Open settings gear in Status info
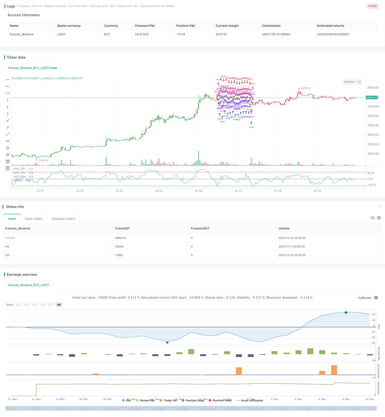This screenshot has width=385, height=417. click(379, 218)
